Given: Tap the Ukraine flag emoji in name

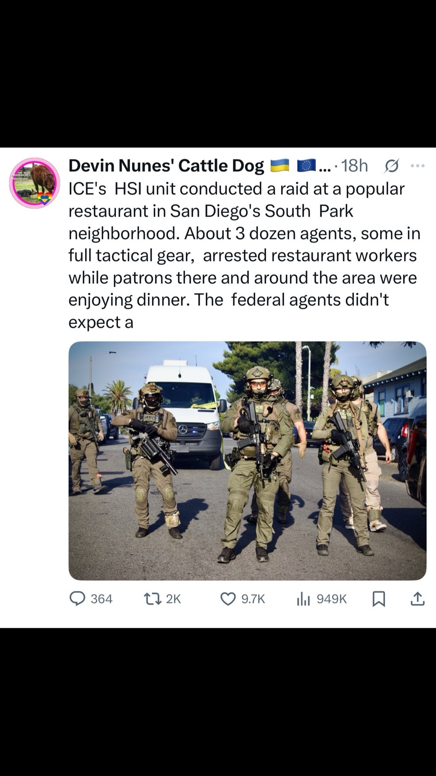Looking at the screenshot, I should click(279, 166).
